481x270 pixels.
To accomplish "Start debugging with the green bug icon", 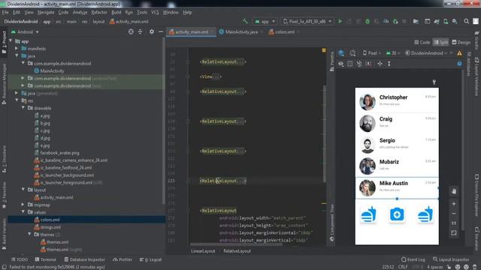I will (368, 22).
